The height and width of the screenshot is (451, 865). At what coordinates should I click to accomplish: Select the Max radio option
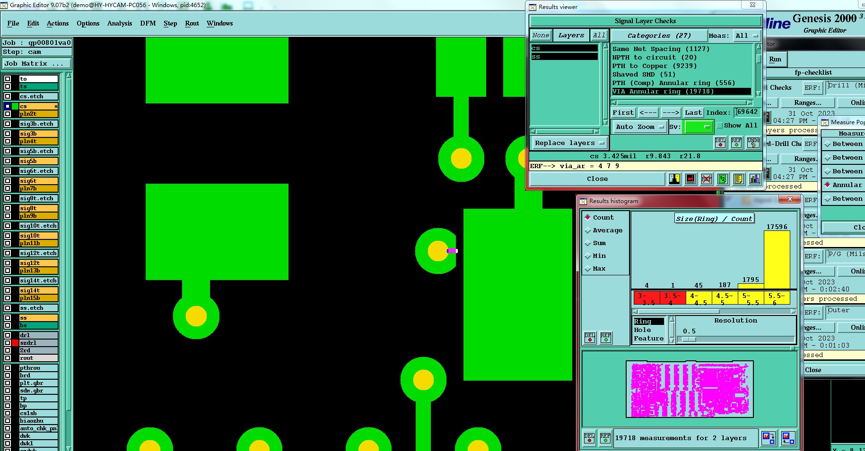[588, 269]
